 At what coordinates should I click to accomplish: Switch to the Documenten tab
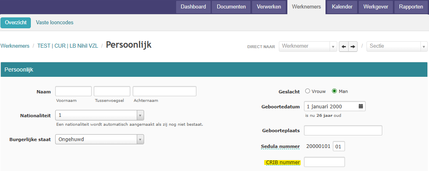tap(231, 7)
